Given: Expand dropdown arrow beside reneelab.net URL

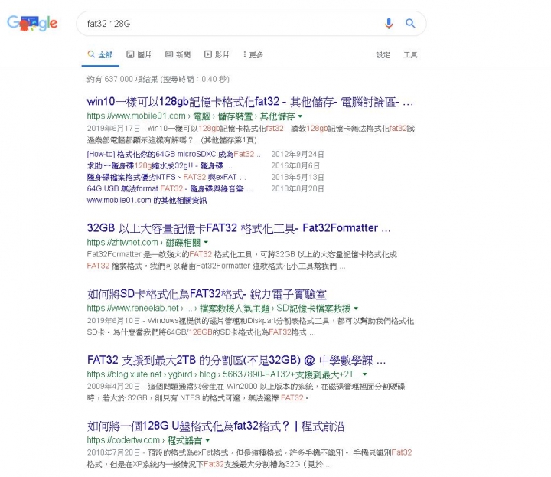Looking at the screenshot, I should (x=356, y=309).
